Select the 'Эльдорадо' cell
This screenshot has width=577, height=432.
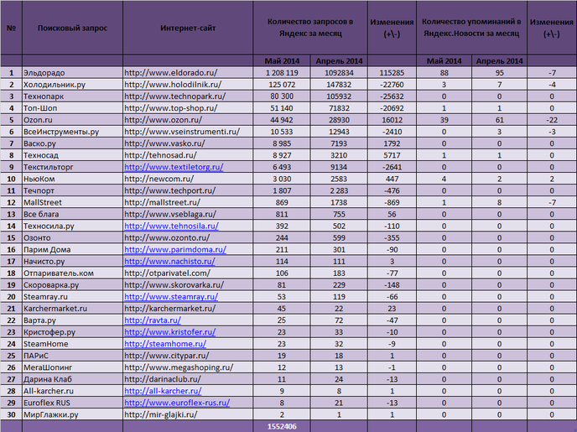click(x=72, y=73)
